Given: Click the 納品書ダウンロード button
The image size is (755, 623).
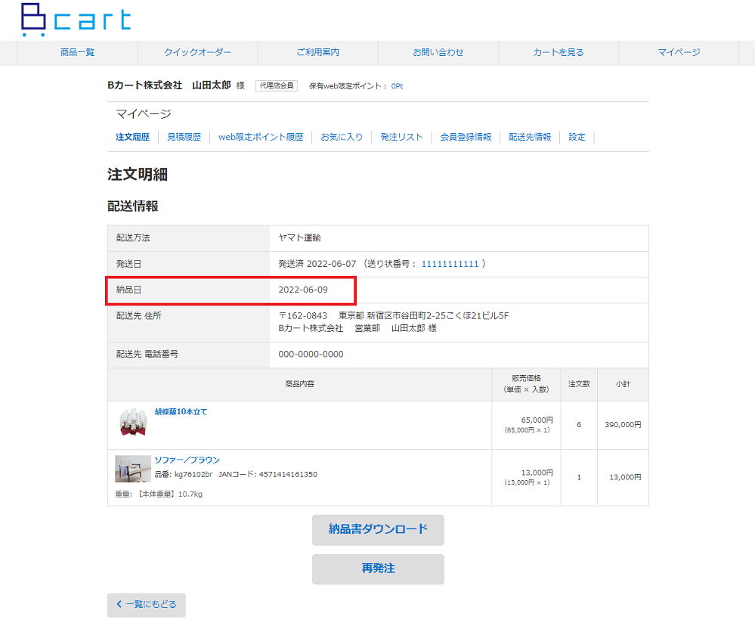Looking at the screenshot, I should tap(378, 530).
